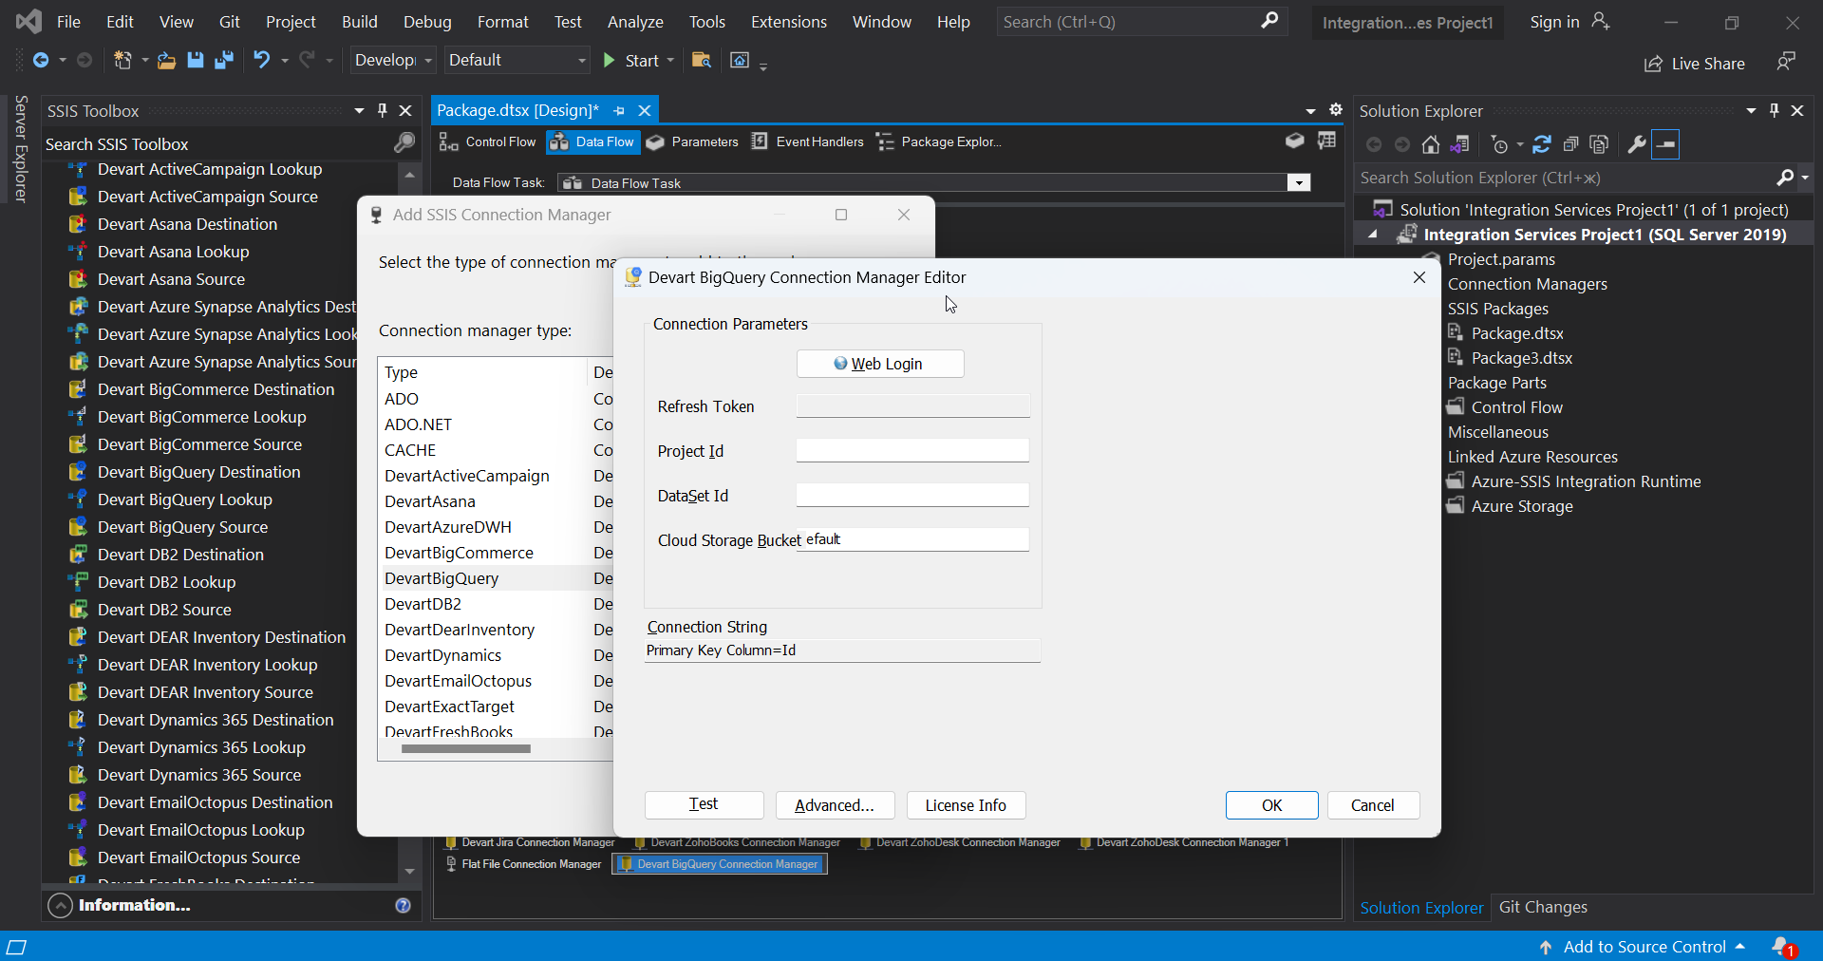Click inside the Project Id field
1823x961 pixels.
pos(911,450)
